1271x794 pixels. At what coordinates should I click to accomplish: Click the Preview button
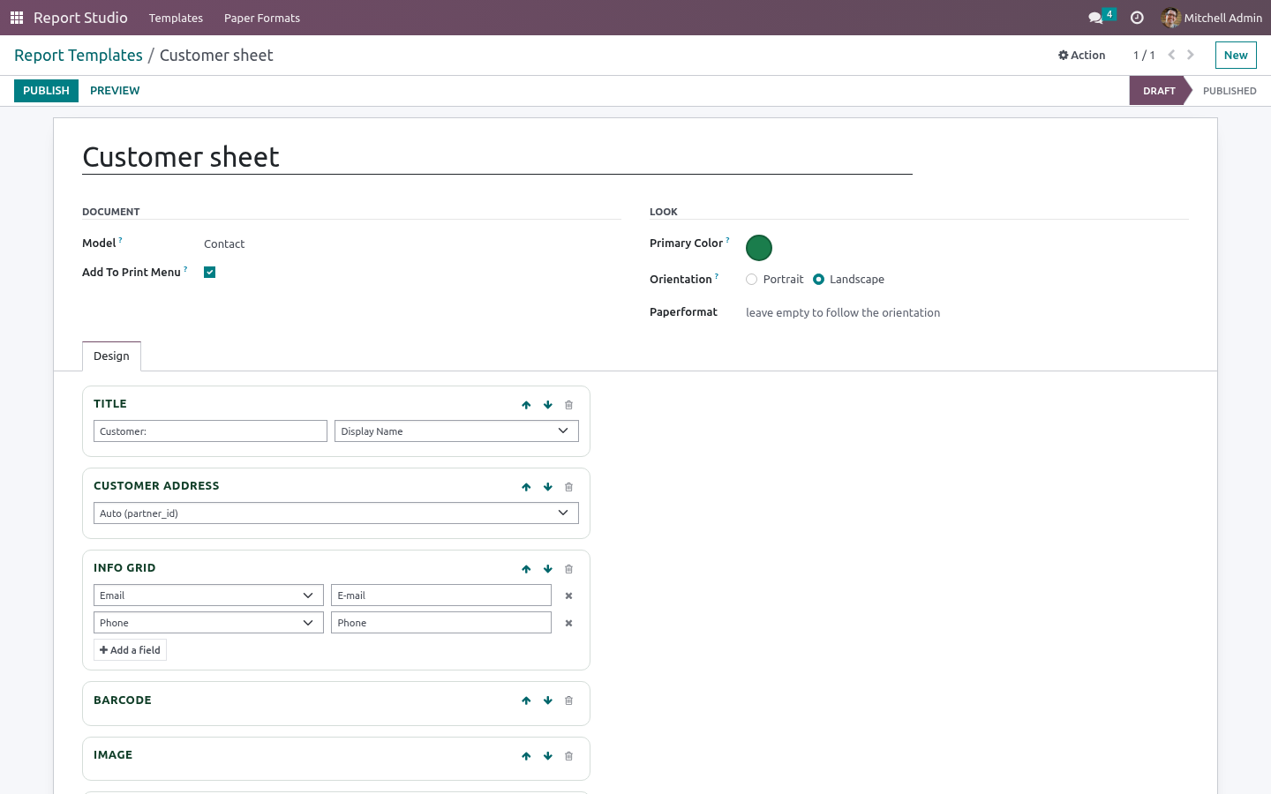pyautogui.click(x=115, y=91)
